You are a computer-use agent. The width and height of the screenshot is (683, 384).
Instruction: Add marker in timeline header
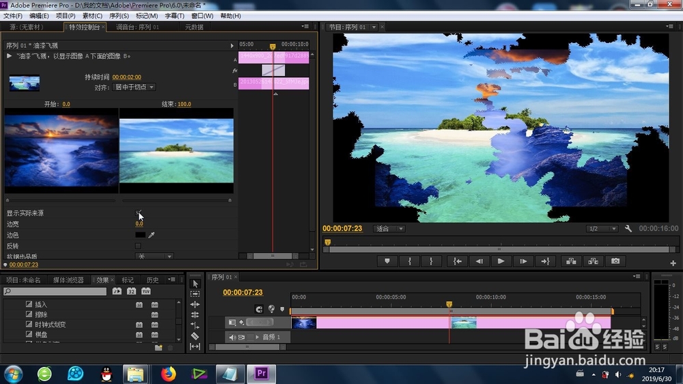tap(282, 309)
